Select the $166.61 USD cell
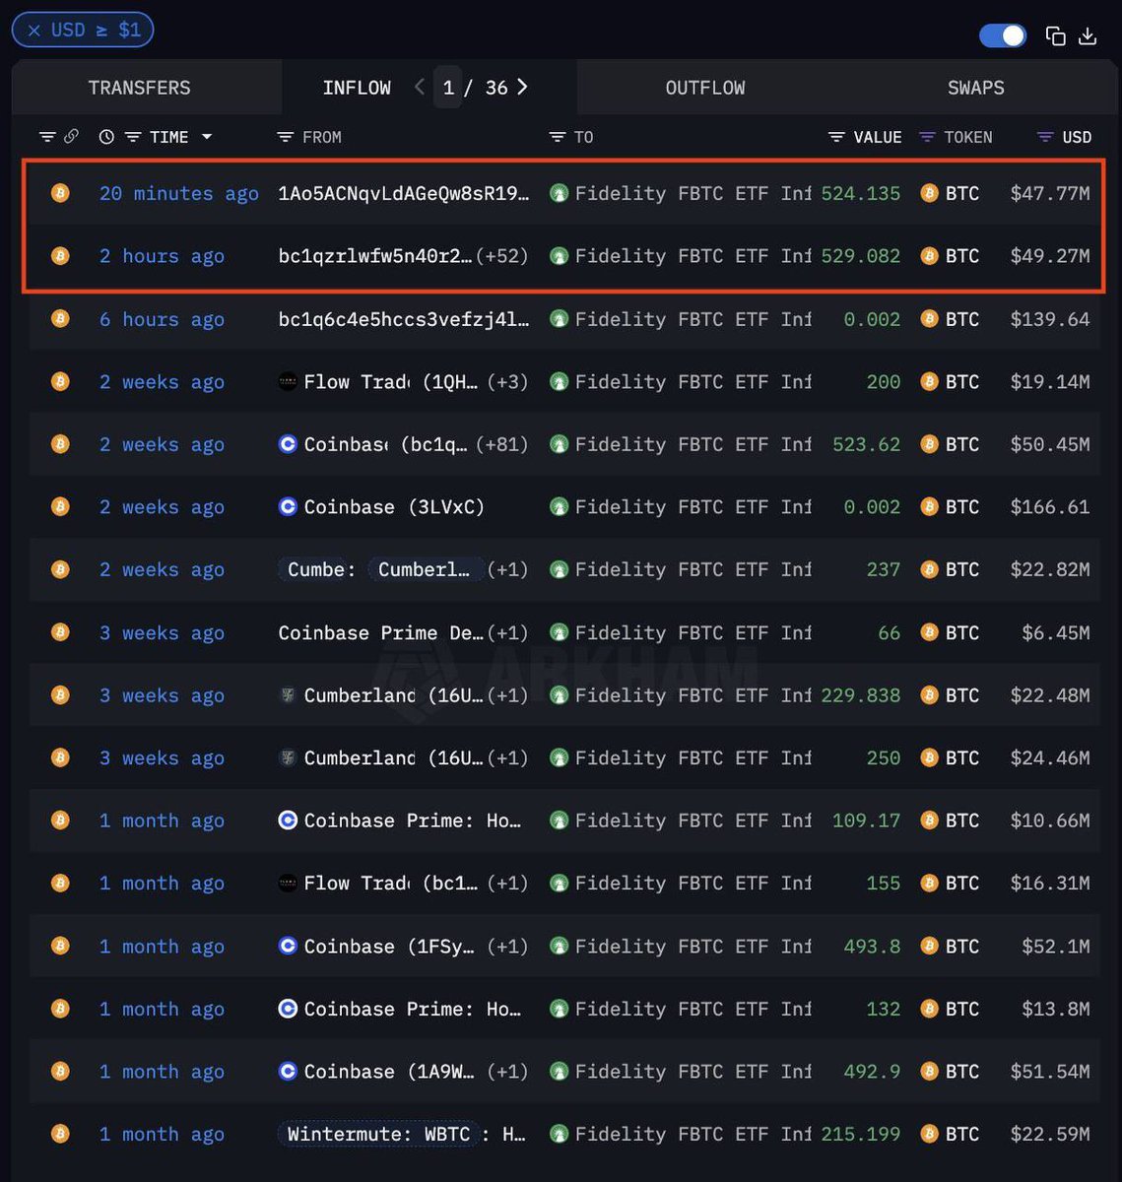The image size is (1122, 1182). click(1050, 507)
